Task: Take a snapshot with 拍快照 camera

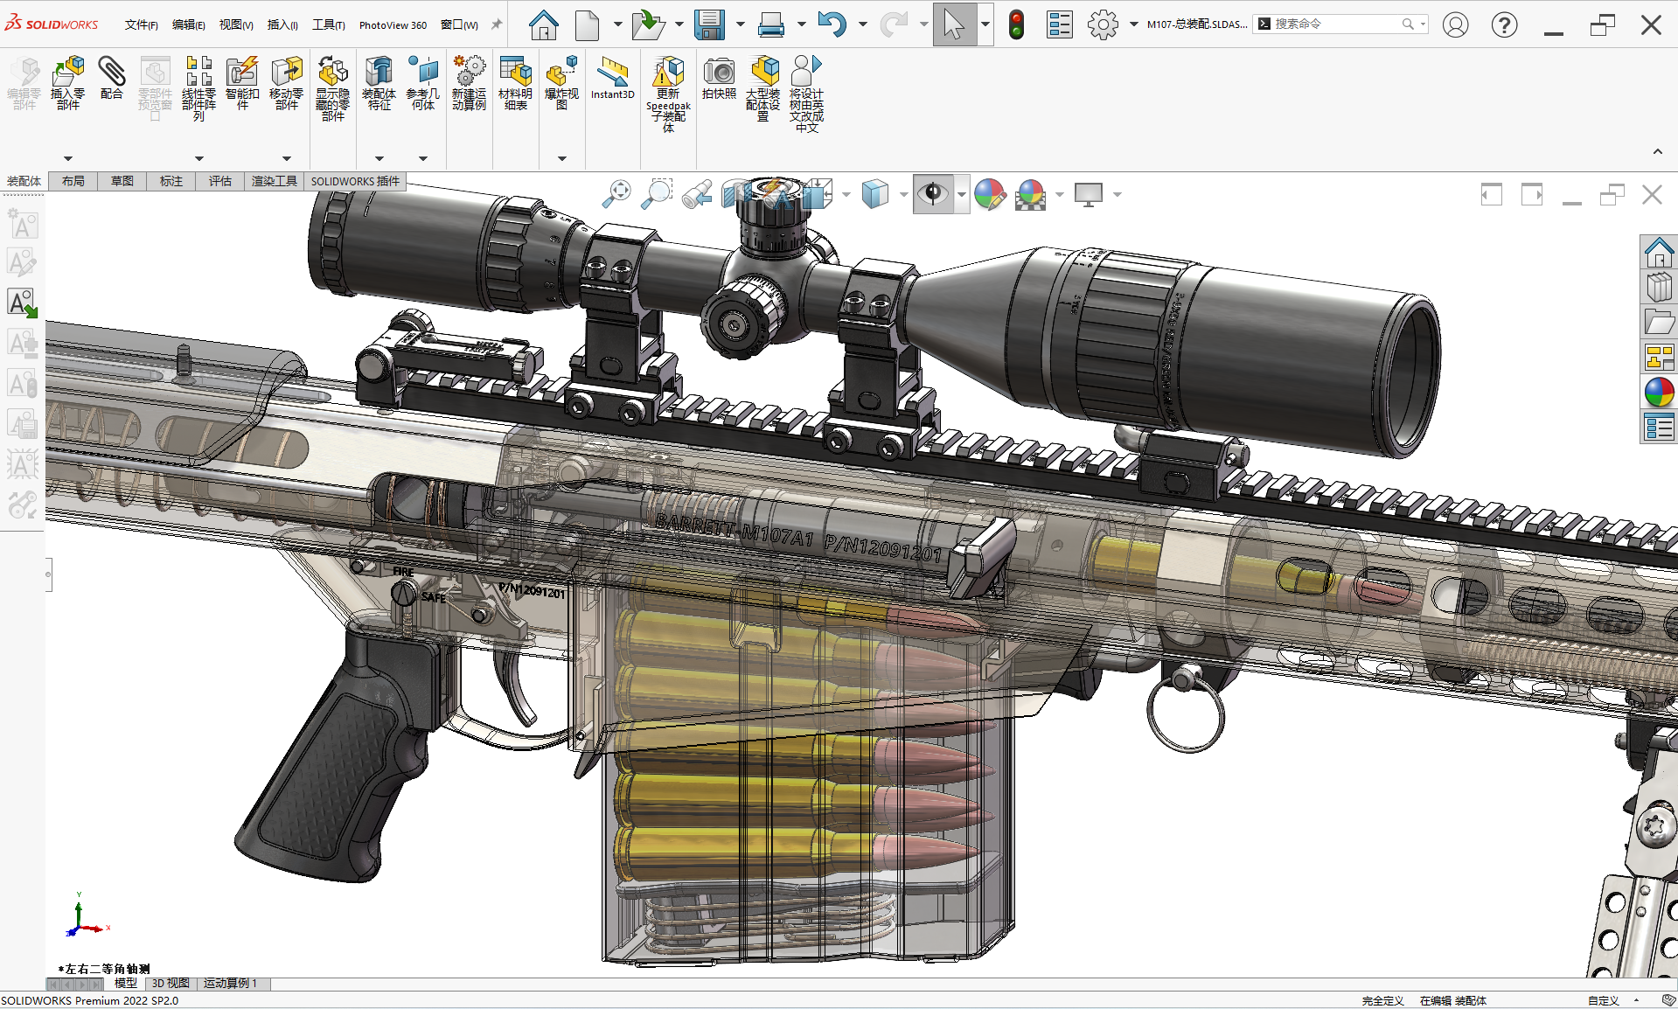Action: 719,79
